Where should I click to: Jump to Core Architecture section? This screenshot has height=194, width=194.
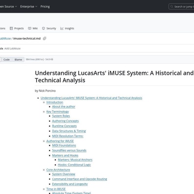point(58,170)
